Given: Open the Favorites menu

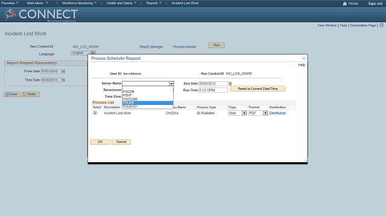Looking at the screenshot, I should coord(10,3).
